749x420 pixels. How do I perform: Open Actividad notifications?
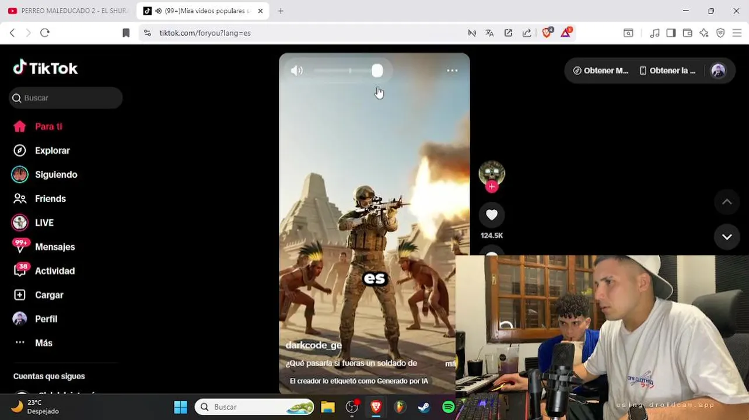click(44, 271)
